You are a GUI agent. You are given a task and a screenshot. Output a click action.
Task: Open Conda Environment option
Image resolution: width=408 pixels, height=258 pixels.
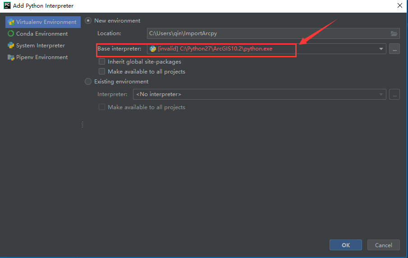point(38,33)
